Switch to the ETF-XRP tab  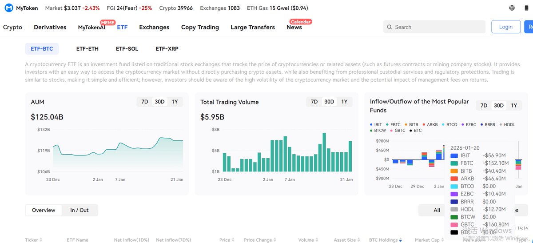[167, 49]
